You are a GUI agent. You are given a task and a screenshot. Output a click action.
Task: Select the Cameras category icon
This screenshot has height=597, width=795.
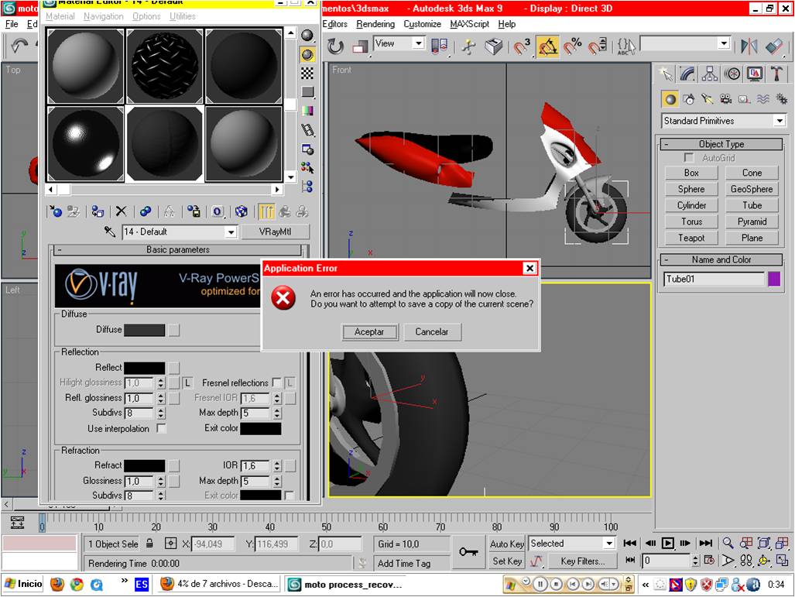coord(725,99)
